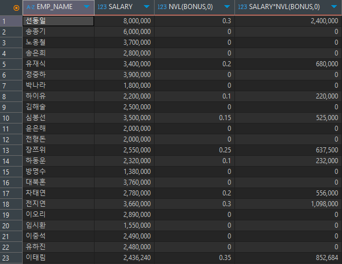The height and width of the screenshot is (264, 342).
Task: Click the name cell 윤은해
Action: click(x=58, y=129)
